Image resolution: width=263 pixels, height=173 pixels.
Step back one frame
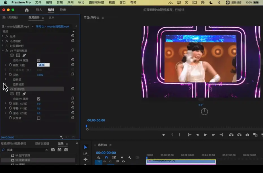click(198, 135)
